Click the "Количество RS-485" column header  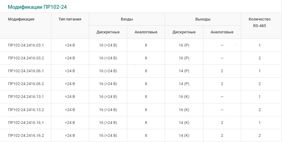[x=260, y=22]
